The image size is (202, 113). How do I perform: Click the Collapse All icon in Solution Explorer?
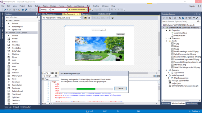click(186, 18)
